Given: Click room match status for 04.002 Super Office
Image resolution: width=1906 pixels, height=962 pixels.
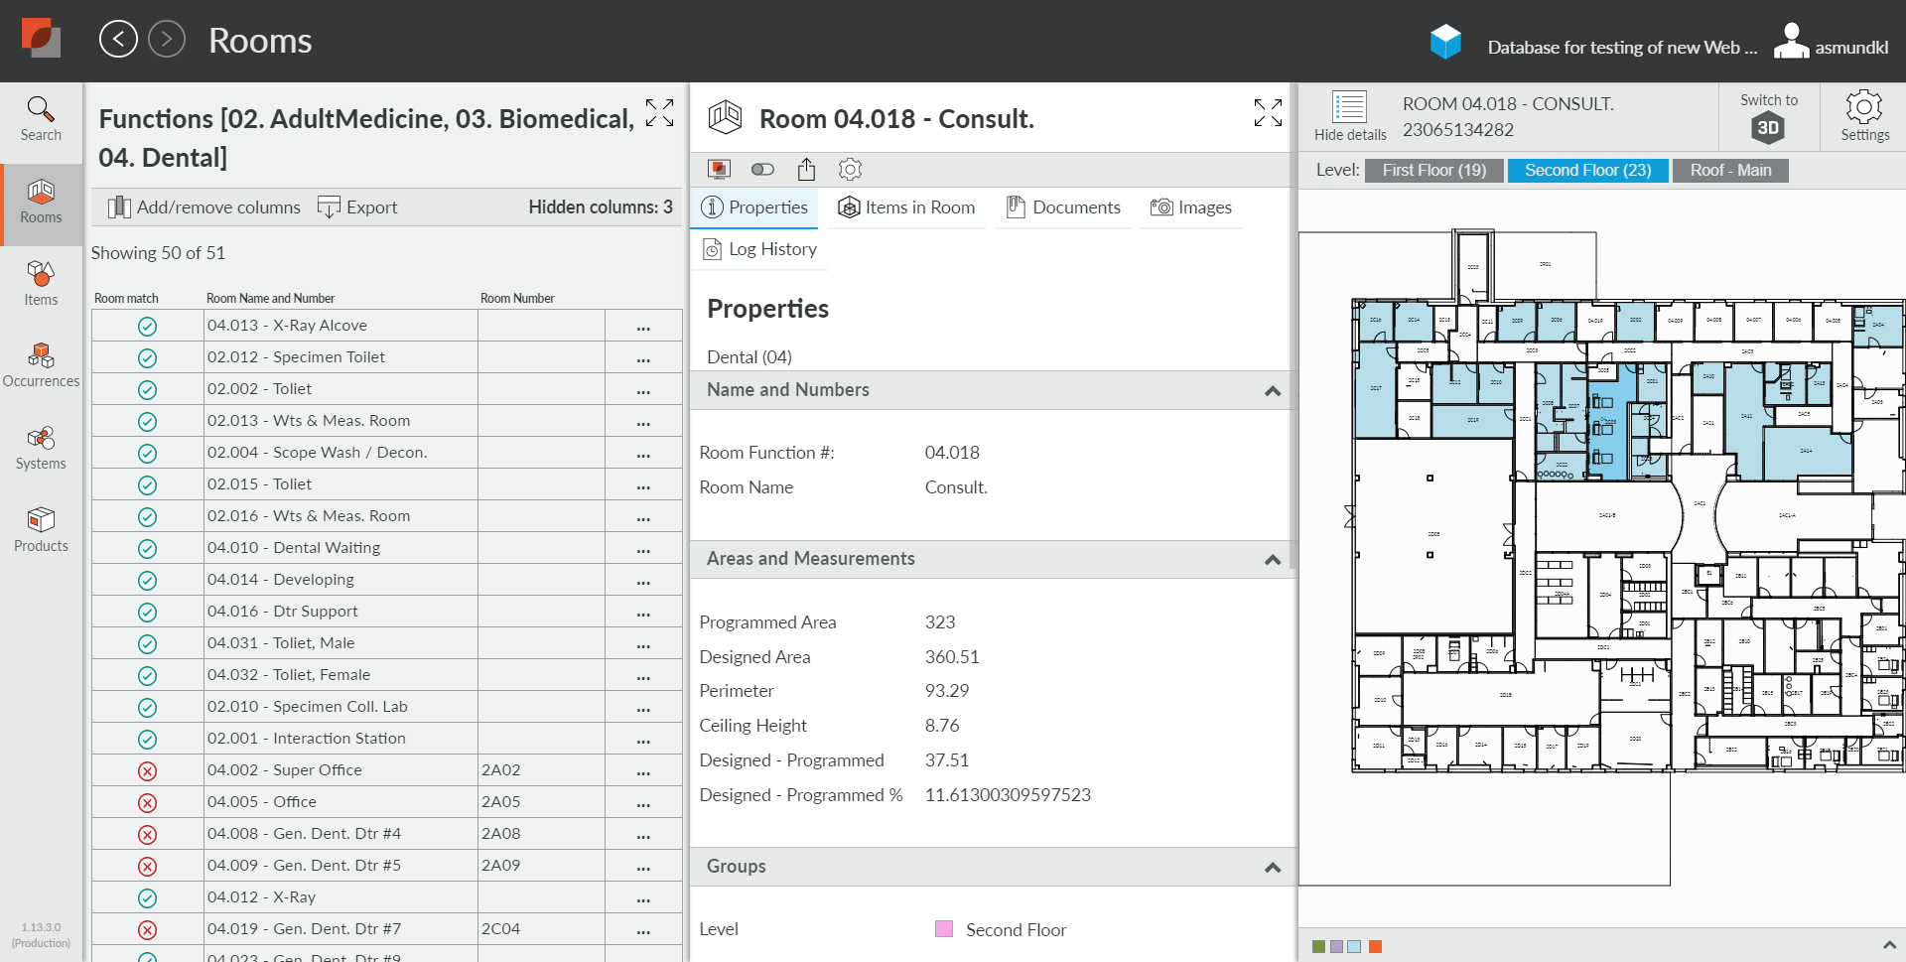Looking at the screenshot, I should coord(147,770).
